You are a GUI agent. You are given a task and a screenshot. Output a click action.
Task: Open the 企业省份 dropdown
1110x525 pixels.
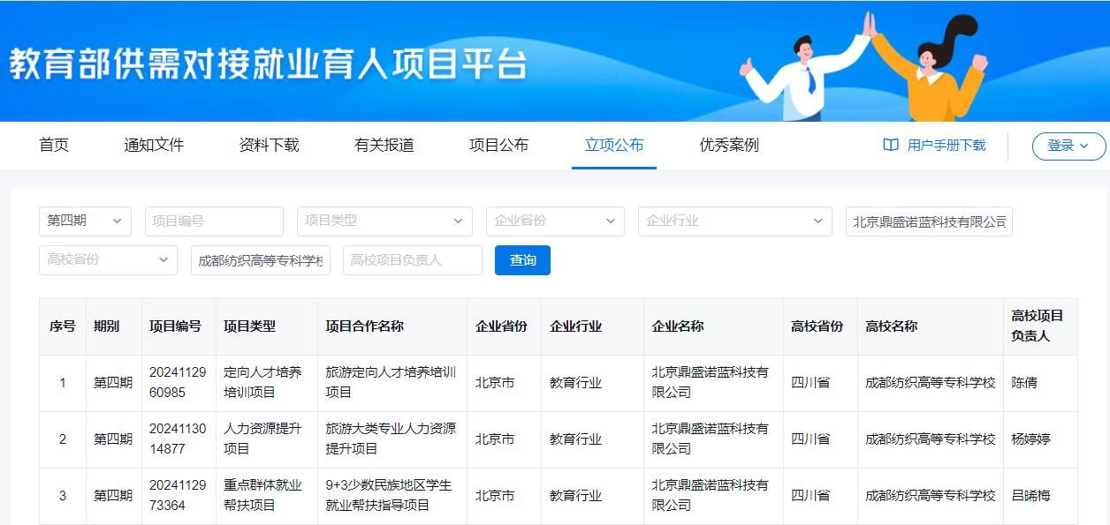coord(555,221)
